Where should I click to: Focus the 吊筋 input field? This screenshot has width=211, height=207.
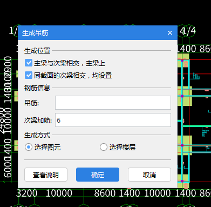[113, 103]
